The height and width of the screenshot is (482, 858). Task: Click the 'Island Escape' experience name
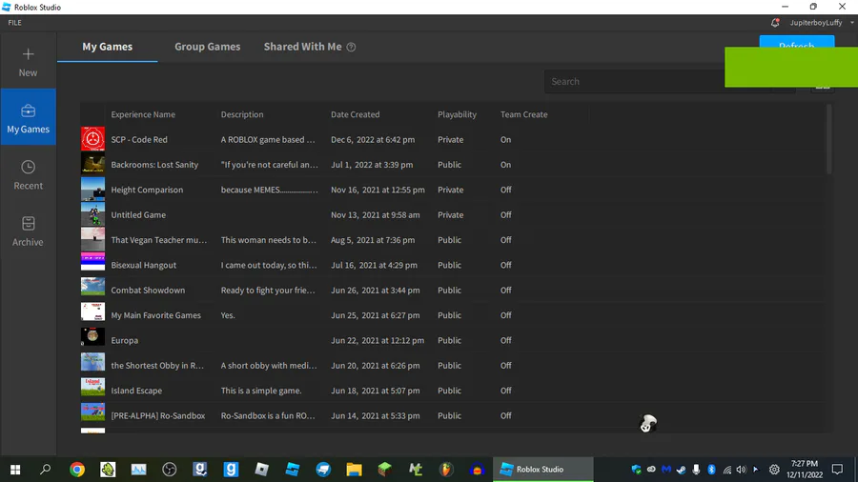(x=136, y=391)
